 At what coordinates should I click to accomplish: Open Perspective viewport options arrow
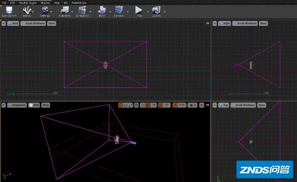tap(4, 105)
